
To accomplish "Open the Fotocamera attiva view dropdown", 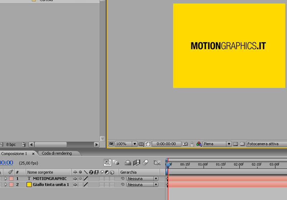I will click(267, 144).
